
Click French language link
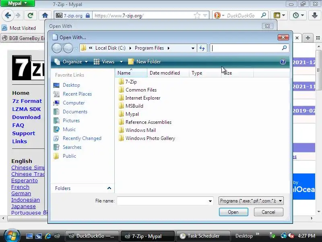pyautogui.click(x=20, y=187)
